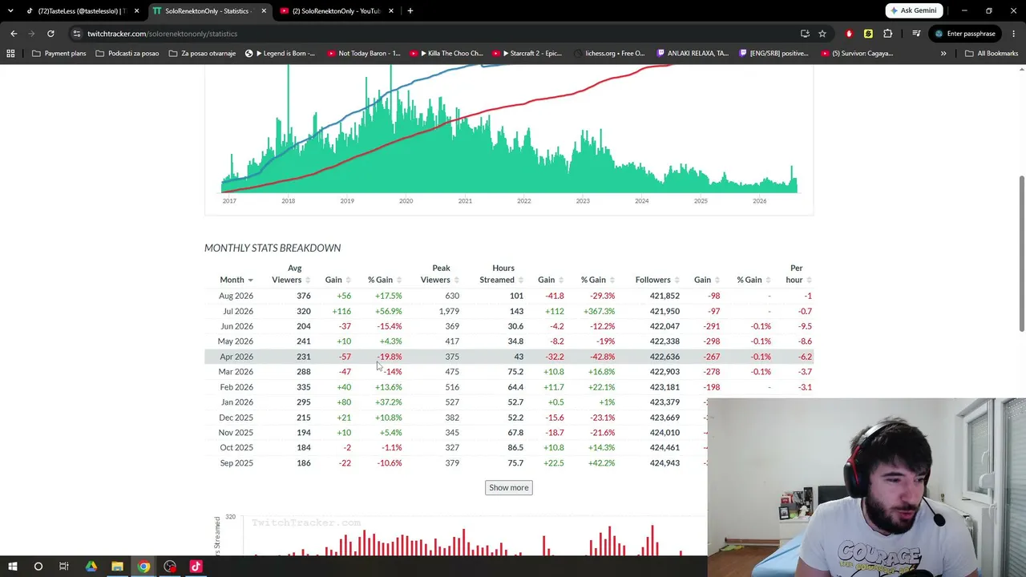Viewport: 1026px width, 577px height.
Task: Open the [ENG/SRB] positive bookmark
Action: point(774,54)
